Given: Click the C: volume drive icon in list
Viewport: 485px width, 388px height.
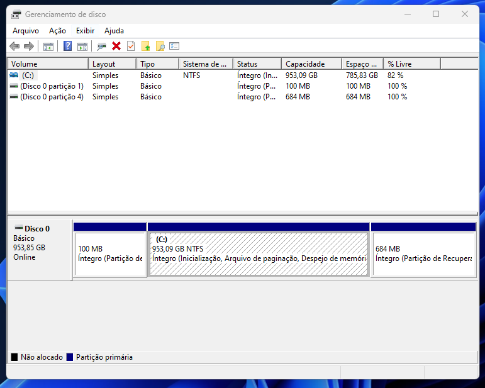Looking at the screenshot, I should coord(14,75).
